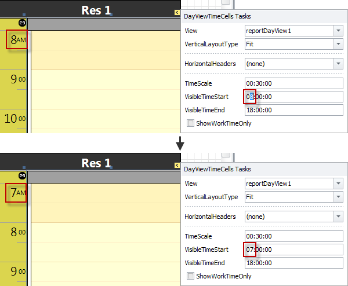Open View dropdown in the 07:00:00 start panel

[x=338, y=184]
